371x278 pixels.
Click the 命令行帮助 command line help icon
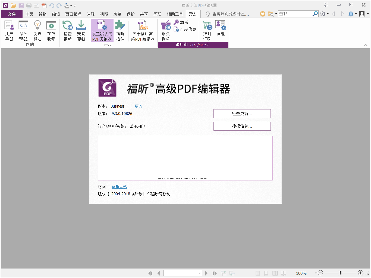click(23, 31)
